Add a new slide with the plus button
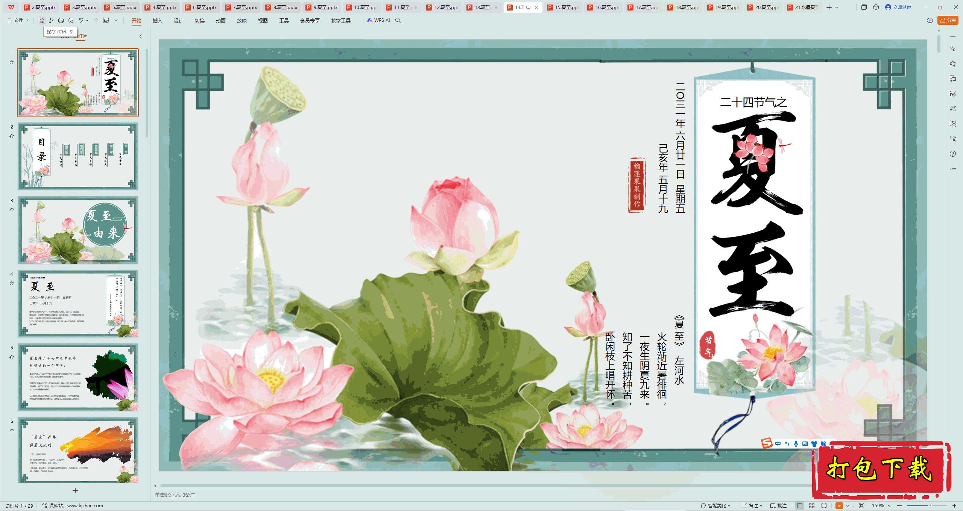 pyautogui.click(x=75, y=490)
